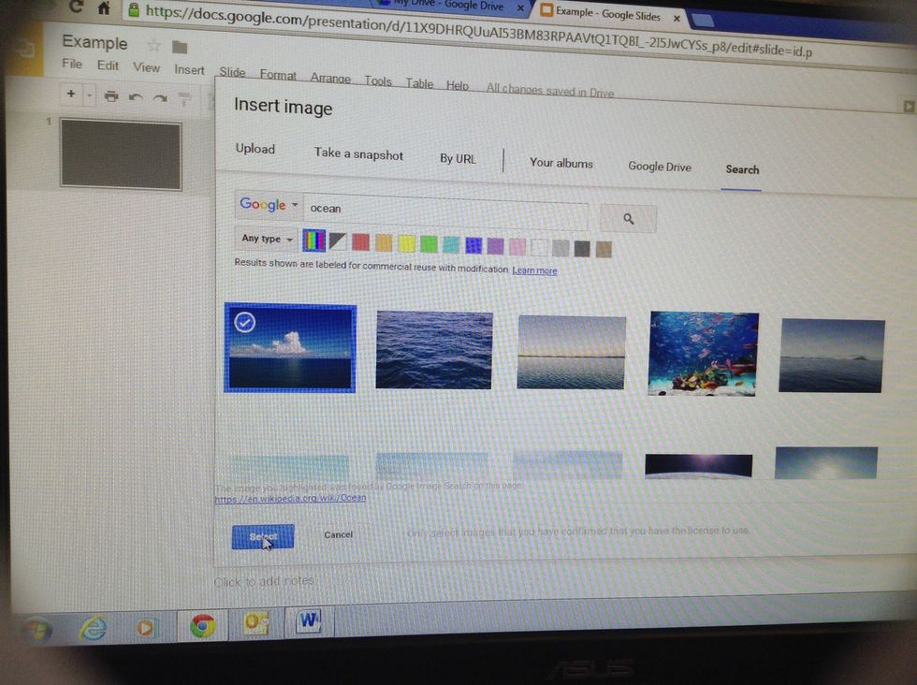Screen dimensions: 917x685
Task: Click the browser home icon
Action: [104, 8]
